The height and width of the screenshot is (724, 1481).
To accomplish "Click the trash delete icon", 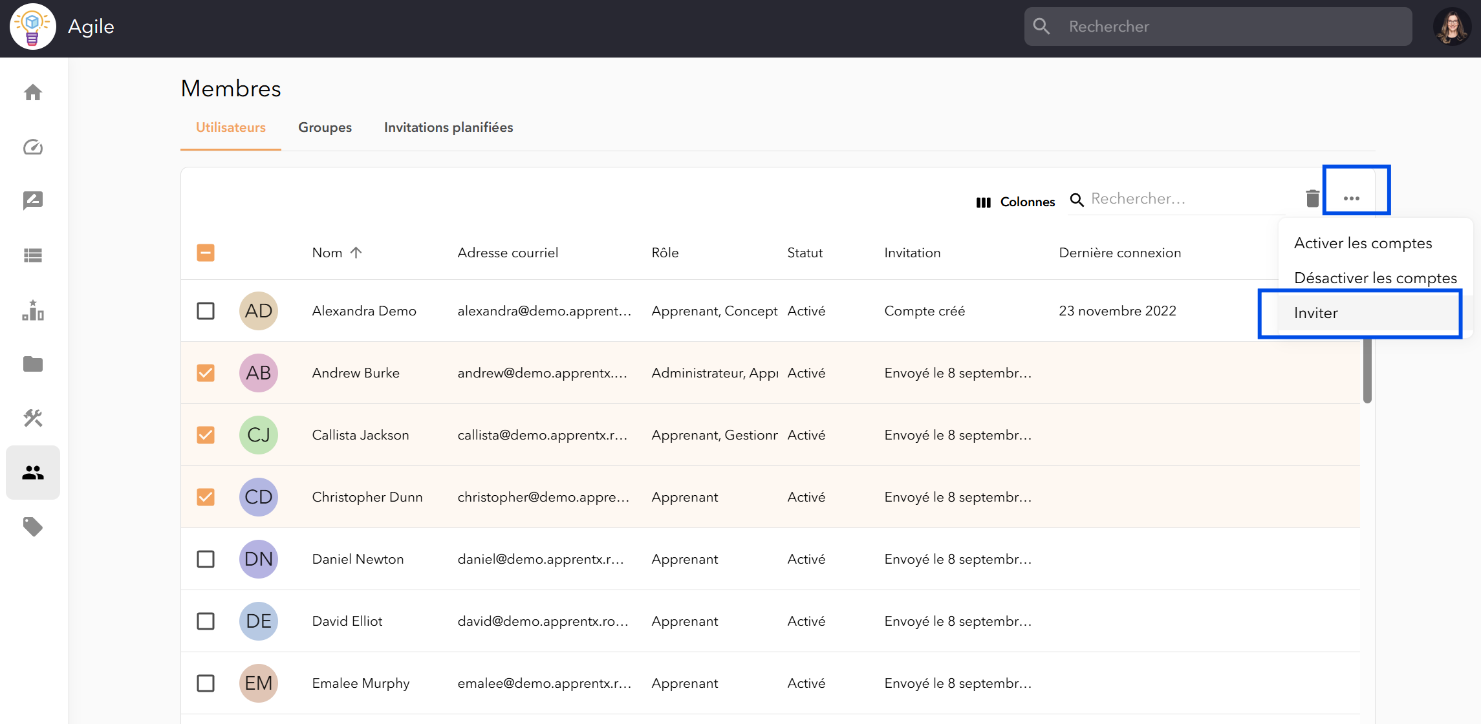I will [1312, 198].
